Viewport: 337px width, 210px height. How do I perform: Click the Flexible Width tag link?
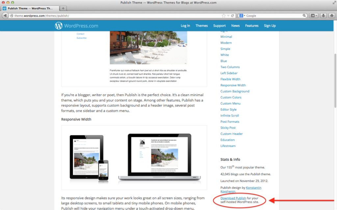click(230, 79)
